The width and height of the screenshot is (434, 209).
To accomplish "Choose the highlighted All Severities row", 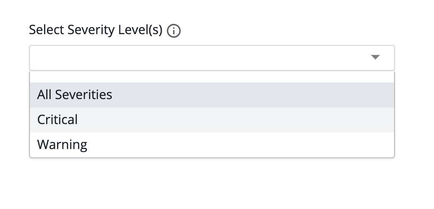I will (x=212, y=95).
